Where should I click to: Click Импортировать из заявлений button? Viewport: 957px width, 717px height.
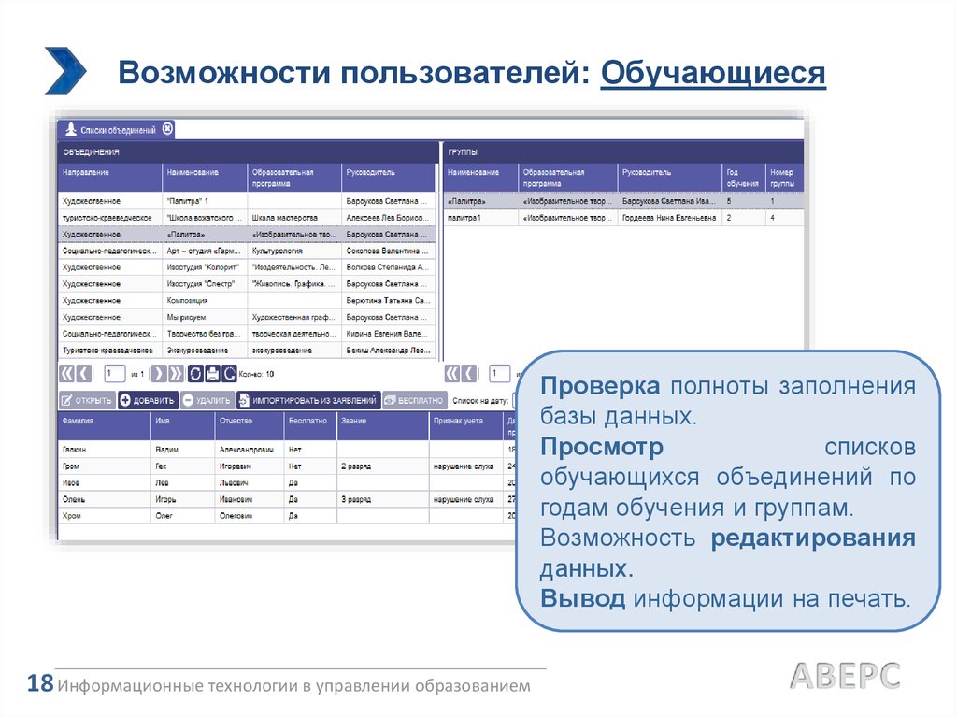308,400
